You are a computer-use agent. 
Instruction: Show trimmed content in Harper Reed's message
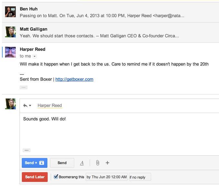[x=24, y=87]
